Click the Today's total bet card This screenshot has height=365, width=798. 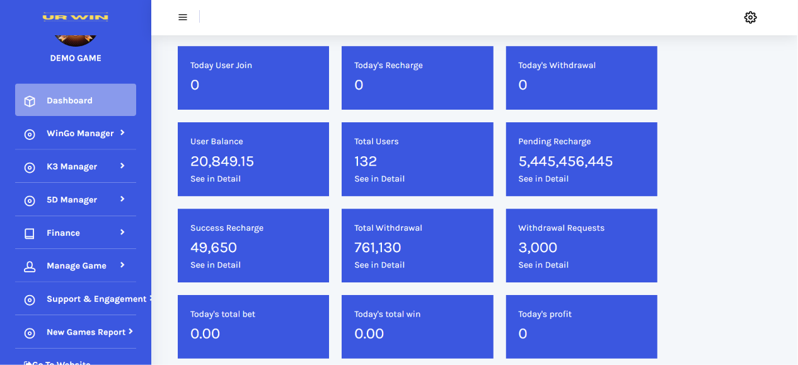pyautogui.click(x=253, y=327)
